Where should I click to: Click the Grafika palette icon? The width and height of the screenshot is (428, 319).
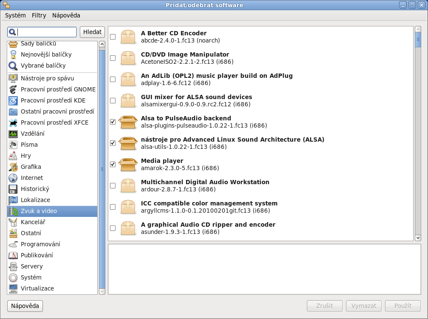coord(13,167)
